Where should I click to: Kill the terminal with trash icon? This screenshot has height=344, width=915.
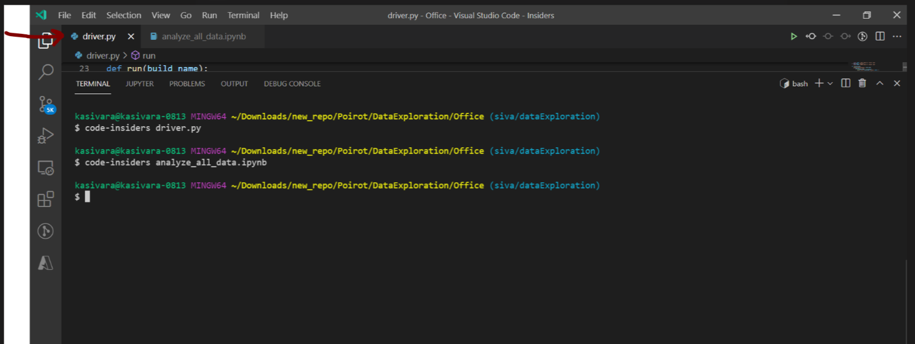(x=862, y=83)
